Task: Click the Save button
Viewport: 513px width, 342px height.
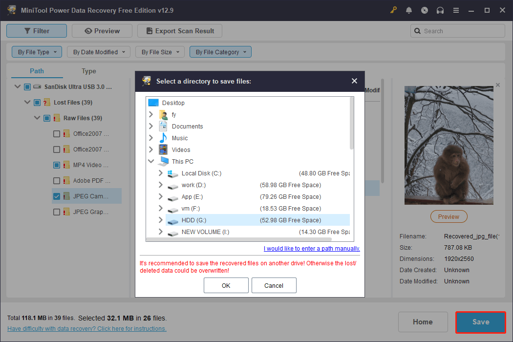Action: point(481,322)
